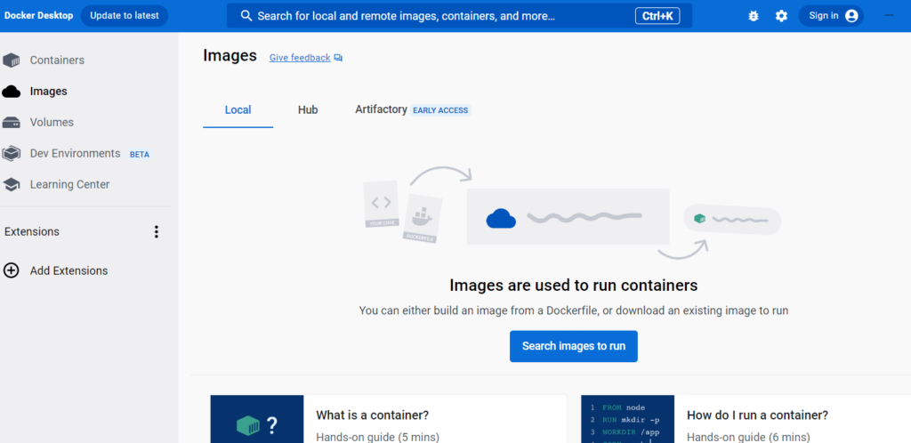Open Containers from the sidebar icon
The width and height of the screenshot is (911, 443).
(11, 60)
